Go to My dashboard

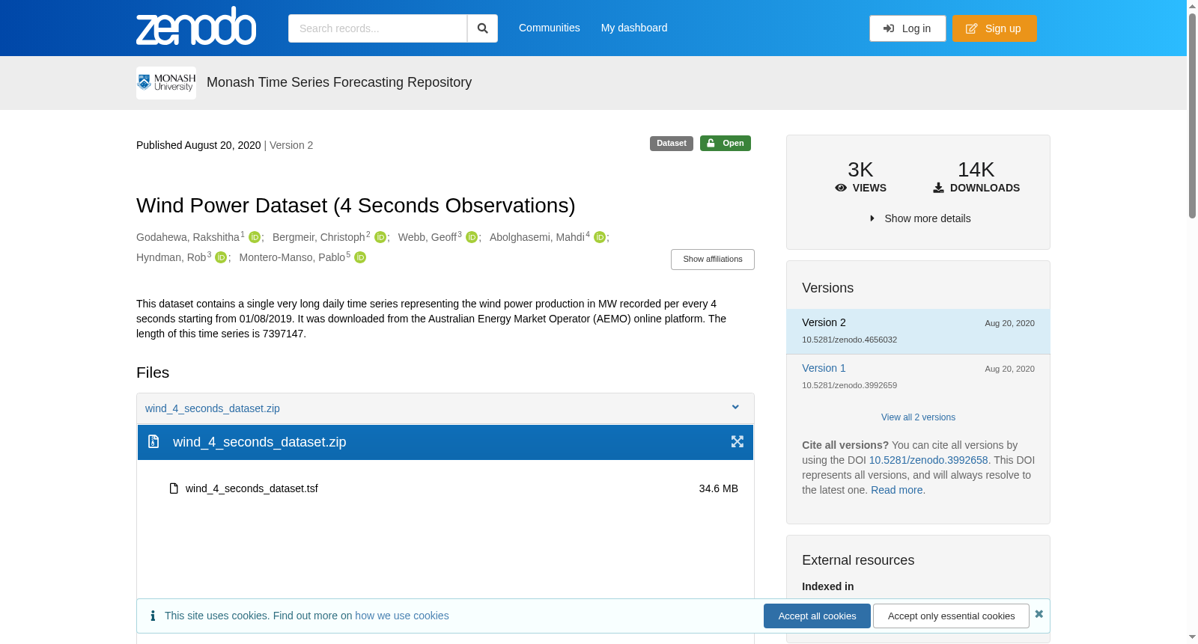tap(634, 28)
